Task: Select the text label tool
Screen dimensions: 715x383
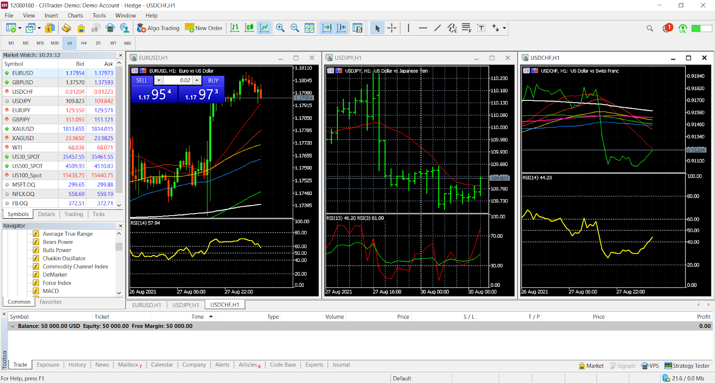Action: click(x=481, y=28)
